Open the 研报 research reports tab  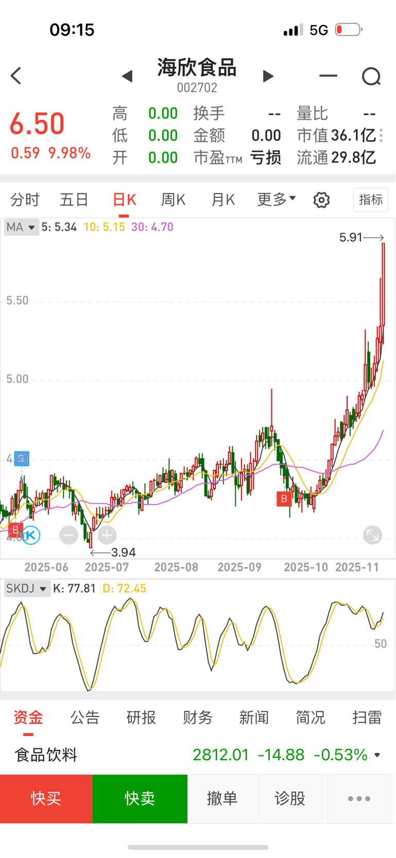[141, 717]
